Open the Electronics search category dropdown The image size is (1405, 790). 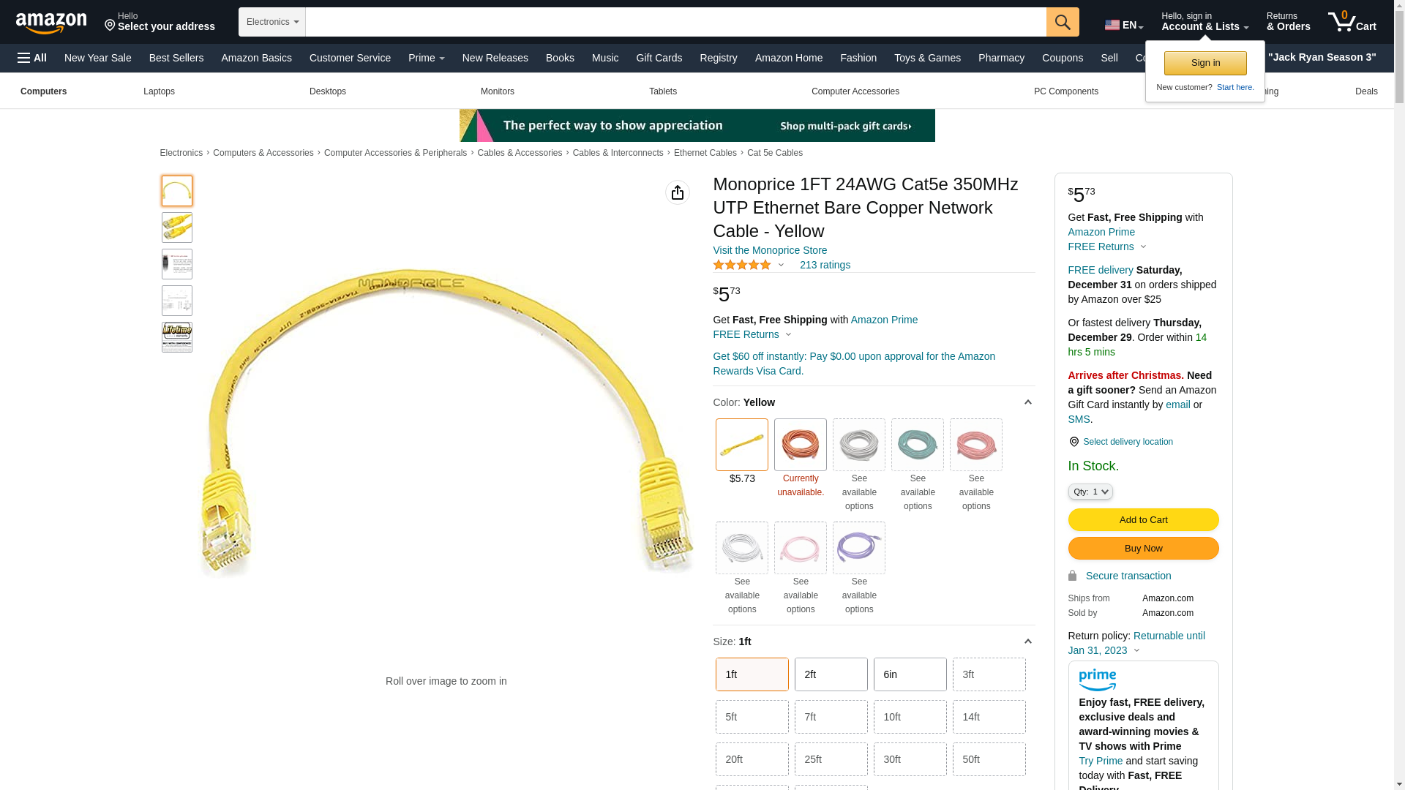point(272,22)
